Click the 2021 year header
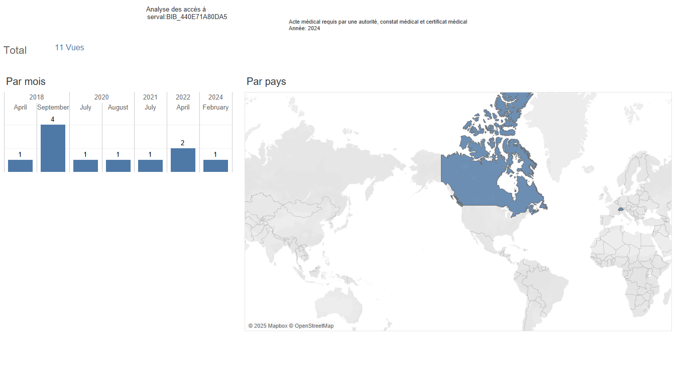 click(150, 97)
